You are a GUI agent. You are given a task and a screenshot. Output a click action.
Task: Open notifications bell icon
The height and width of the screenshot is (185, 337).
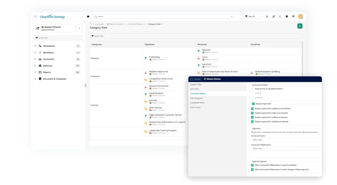click(x=267, y=17)
